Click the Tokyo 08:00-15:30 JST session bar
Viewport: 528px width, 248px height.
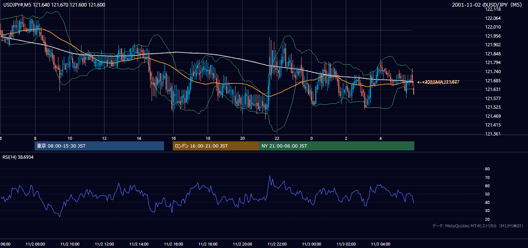click(99, 146)
